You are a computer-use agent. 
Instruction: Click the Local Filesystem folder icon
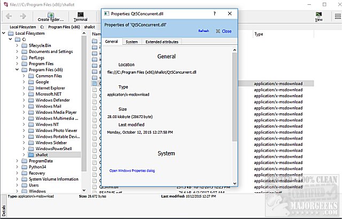[11, 33]
